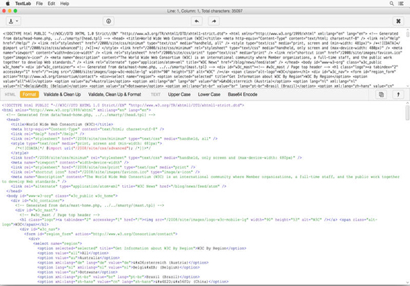Click the <div id="w3c_mast"> line
The width and height of the screenshot is (410, 286).
click(36, 210)
